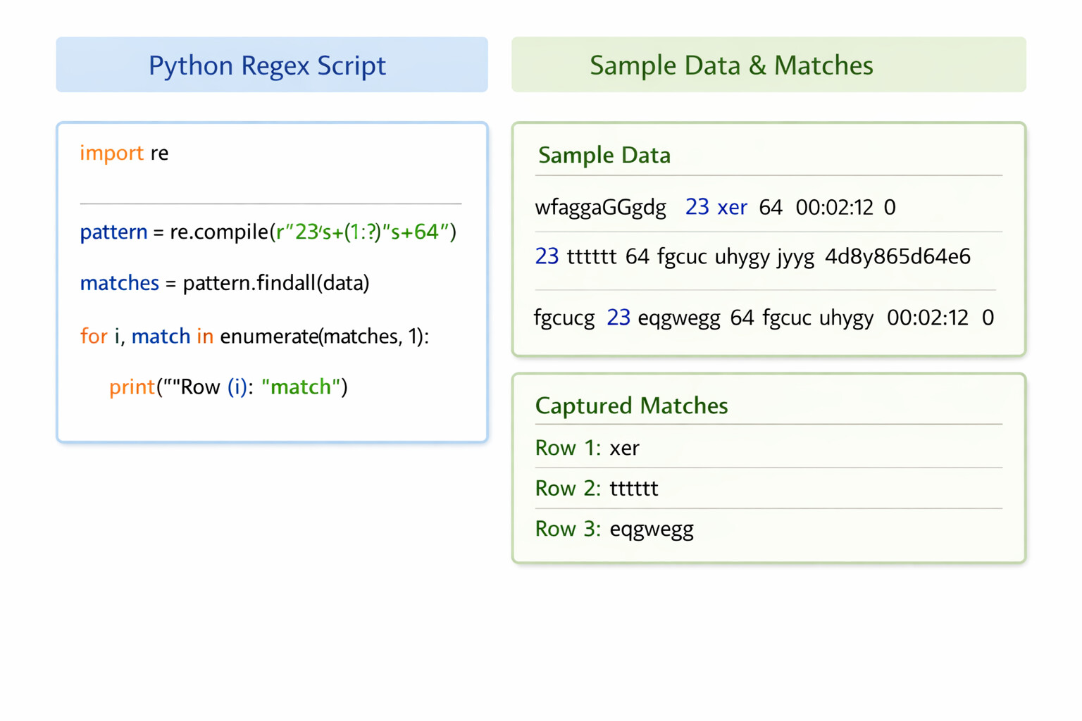
Task: Click Row 3: eqgwegg result
Action: pos(614,529)
